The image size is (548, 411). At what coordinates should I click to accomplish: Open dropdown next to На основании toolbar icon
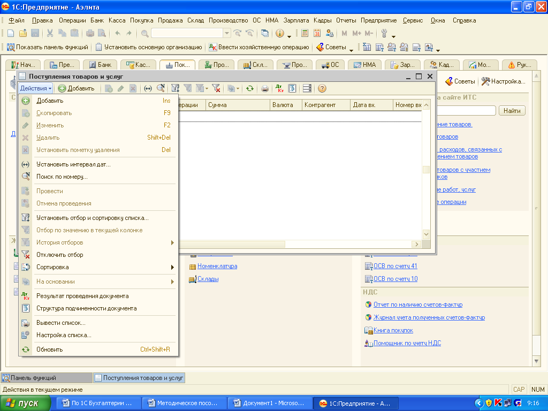coord(238,89)
